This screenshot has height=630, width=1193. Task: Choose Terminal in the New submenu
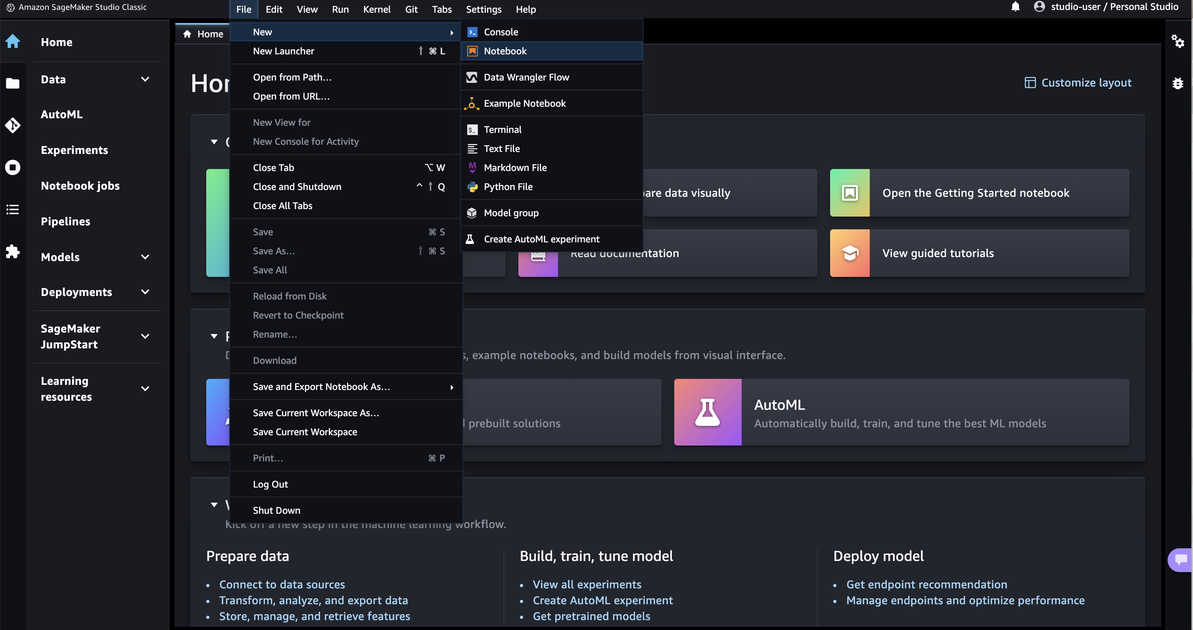pos(502,130)
